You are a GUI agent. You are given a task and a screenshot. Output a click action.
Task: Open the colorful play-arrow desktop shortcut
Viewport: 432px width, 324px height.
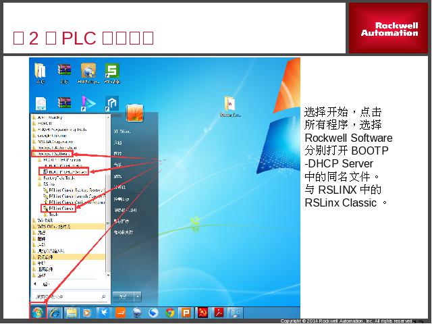(x=88, y=103)
